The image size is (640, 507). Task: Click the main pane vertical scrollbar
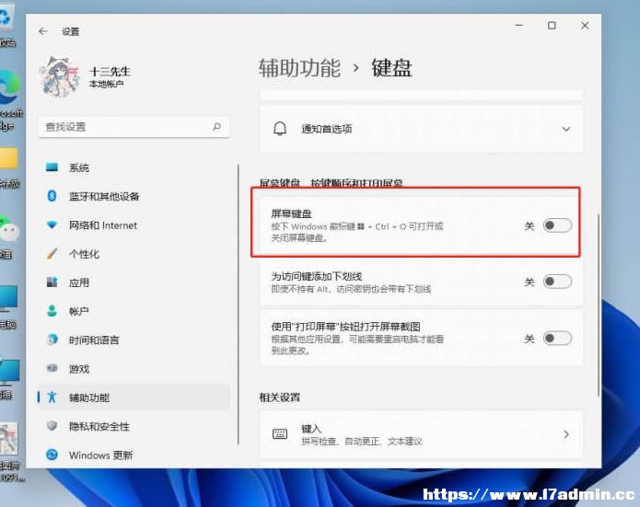tap(599, 304)
